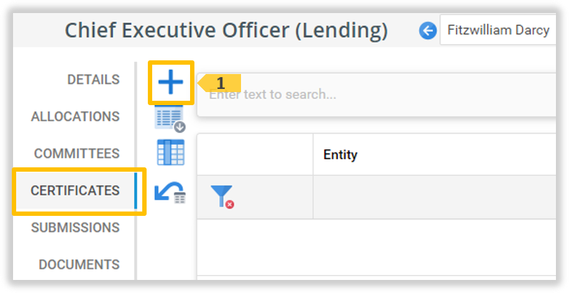Click the yellow callout marker numbered 1
The height and width of the screenshot is (293, 569).
point(221,83)
